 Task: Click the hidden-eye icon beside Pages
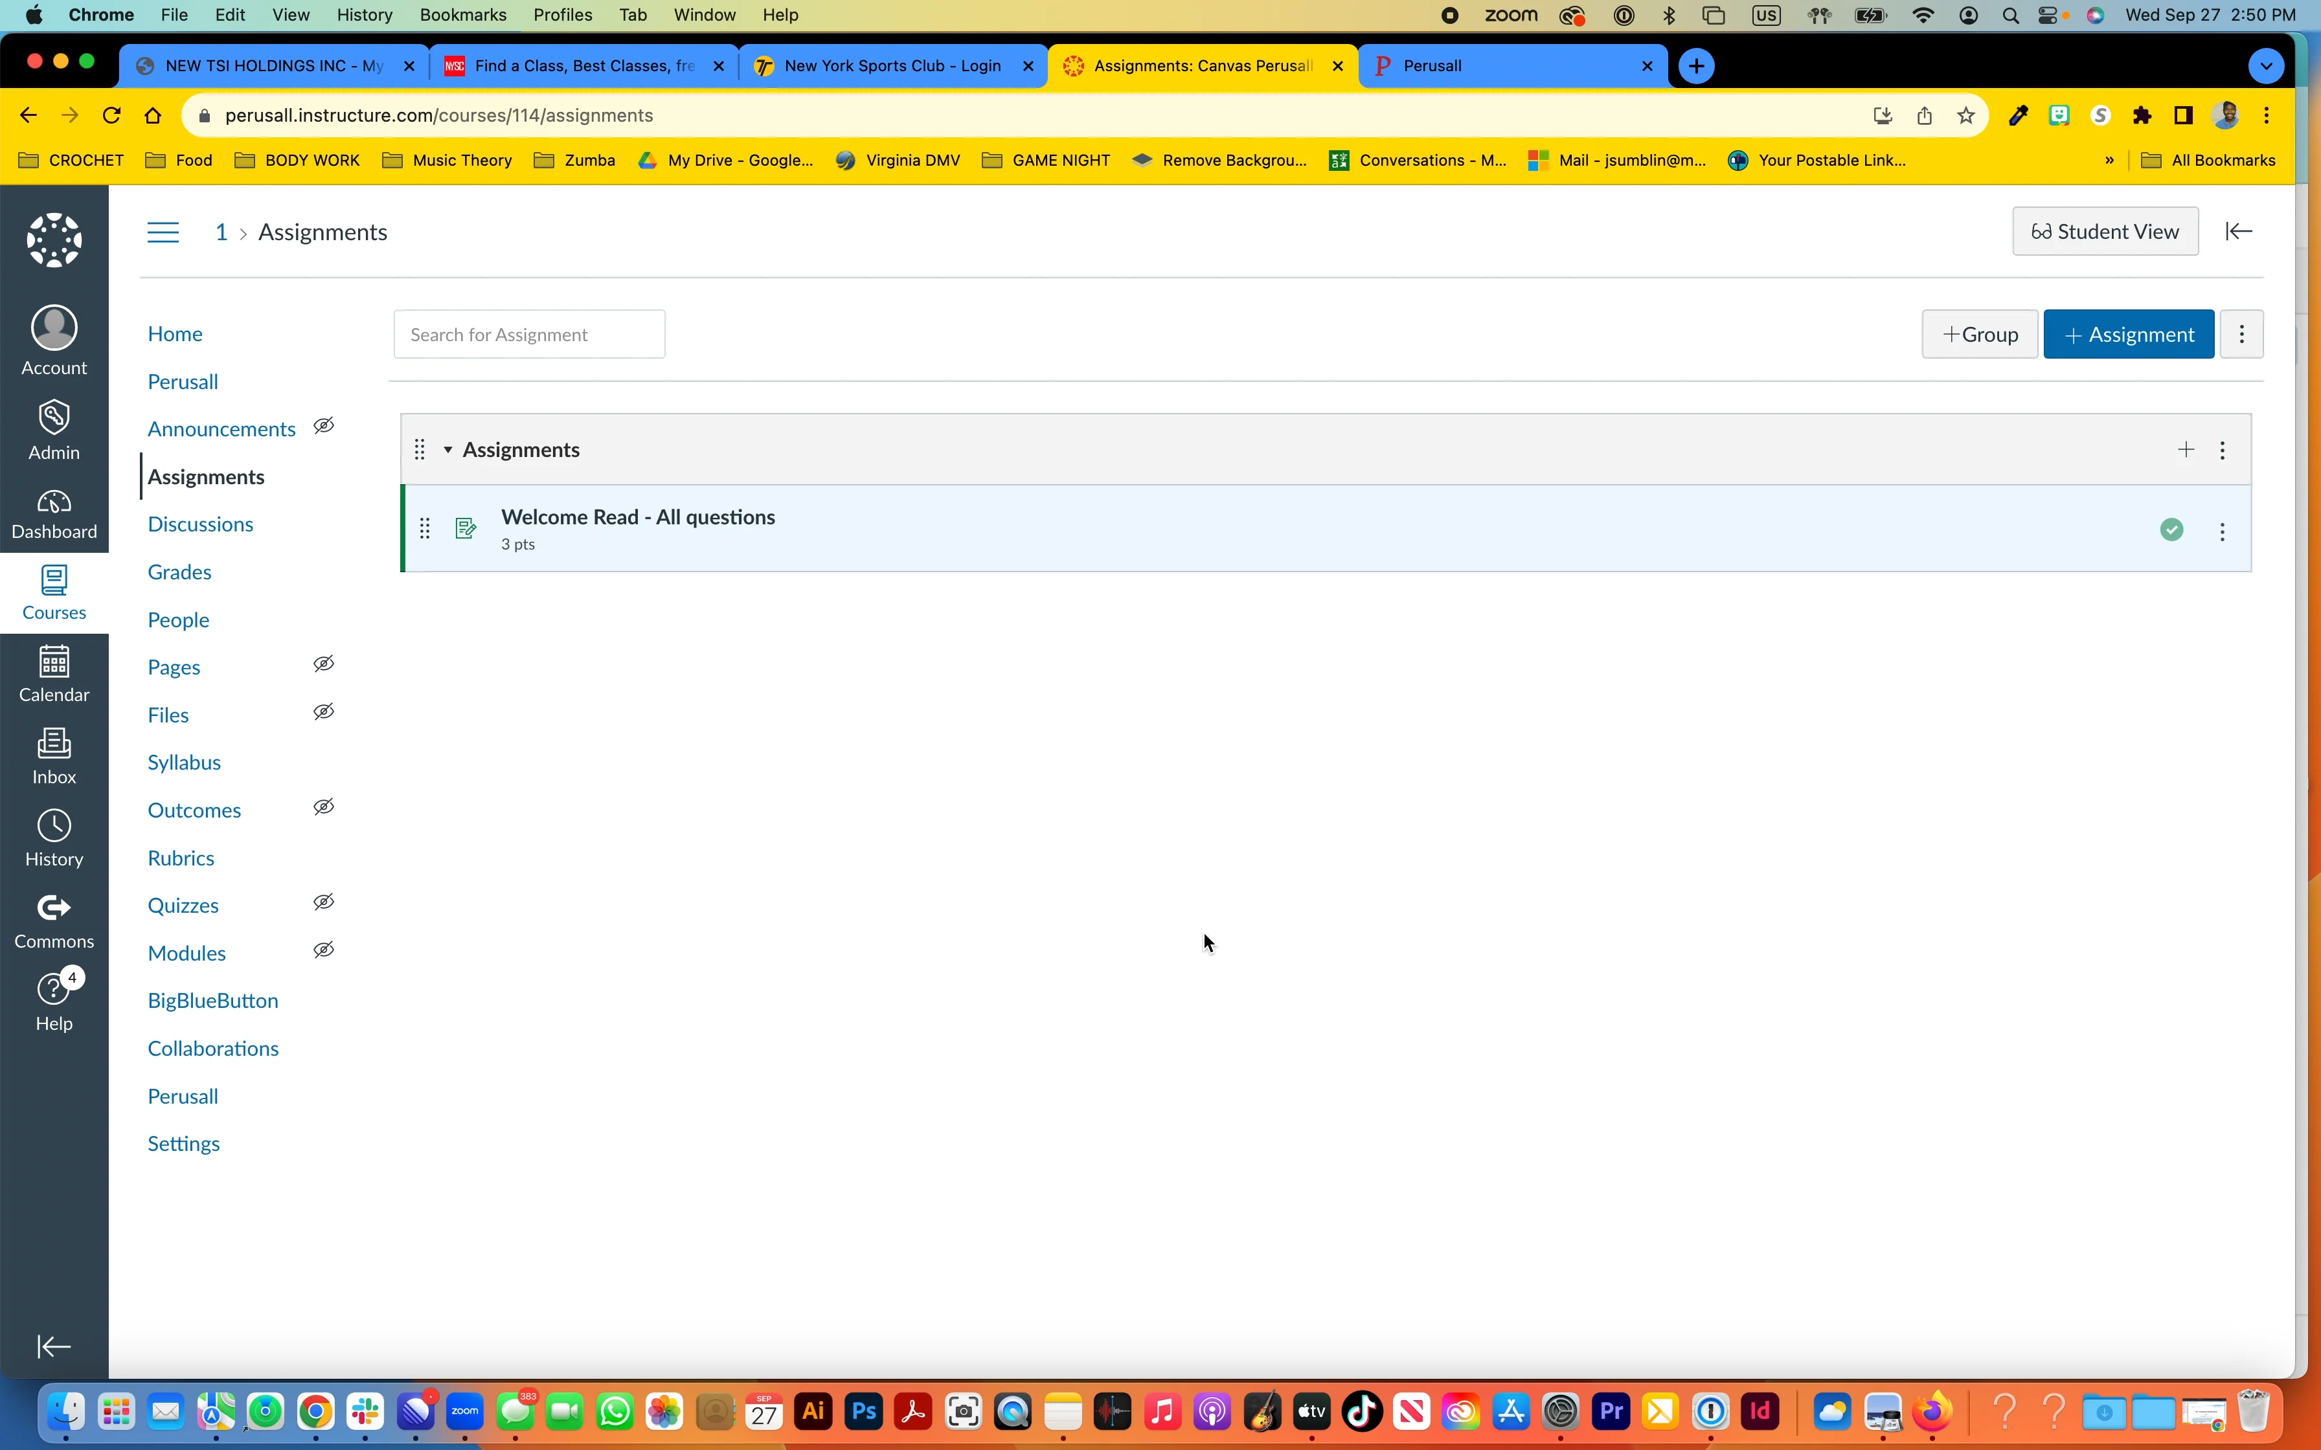[324, 664]
